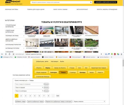This screenshot has width=124, height=105.
Task: Open the Мой аккаунт link
Action: click(55, 61)
